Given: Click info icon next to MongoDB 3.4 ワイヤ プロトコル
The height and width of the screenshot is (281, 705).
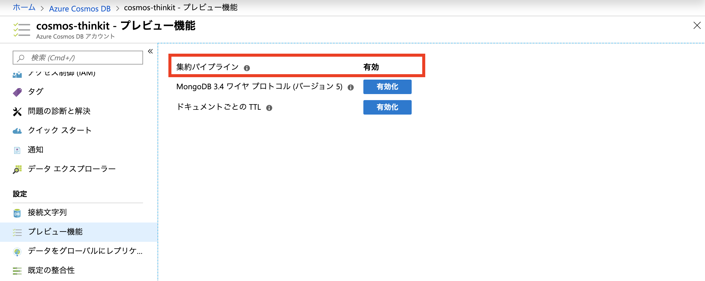Looking at the screenshot, I should tap(351, 87).
